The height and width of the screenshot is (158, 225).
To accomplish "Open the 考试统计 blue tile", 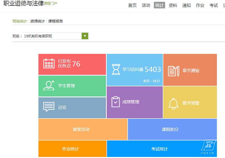I will tap(159, 149).
